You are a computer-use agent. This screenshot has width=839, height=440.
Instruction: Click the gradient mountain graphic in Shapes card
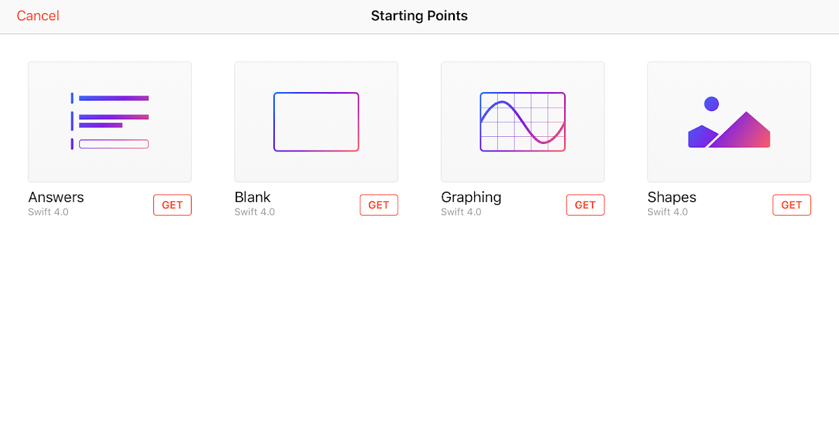(729, 126)
